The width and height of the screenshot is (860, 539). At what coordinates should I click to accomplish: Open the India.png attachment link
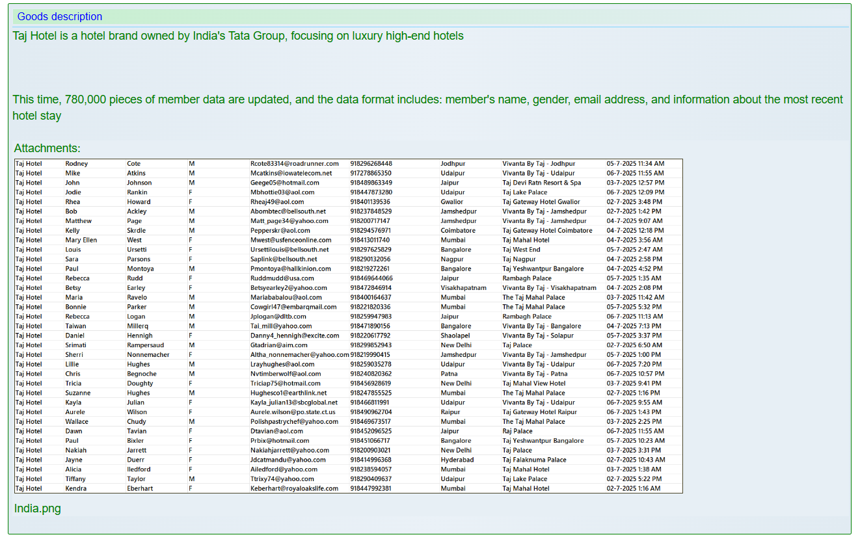tap(38, 508)
